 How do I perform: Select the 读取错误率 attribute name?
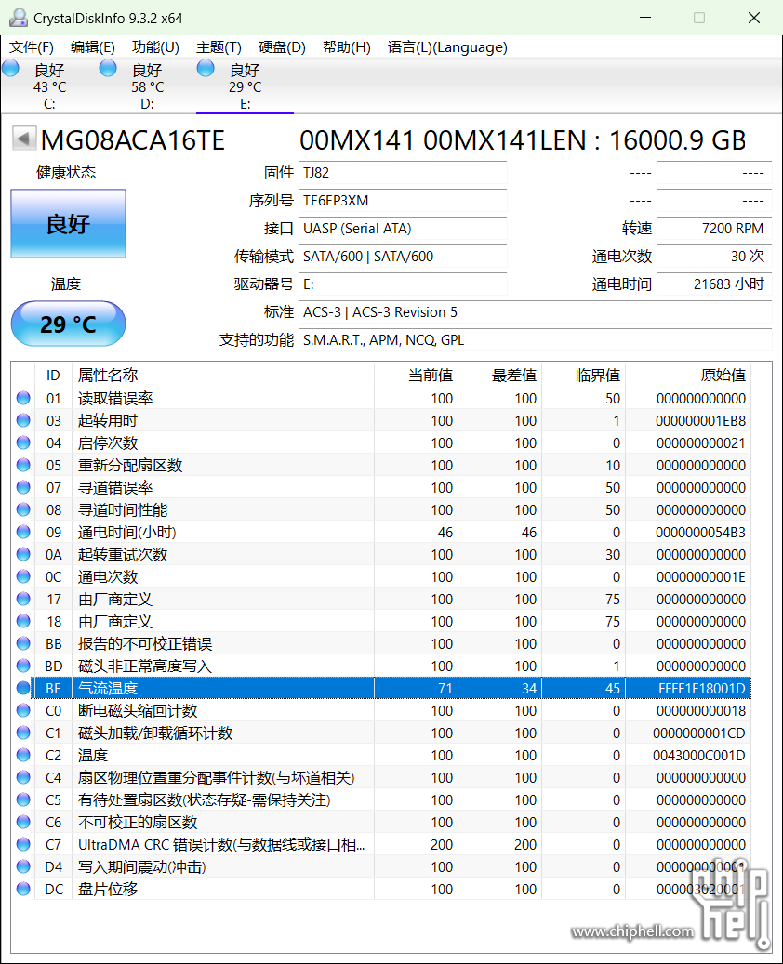click(x=115, y=399)
